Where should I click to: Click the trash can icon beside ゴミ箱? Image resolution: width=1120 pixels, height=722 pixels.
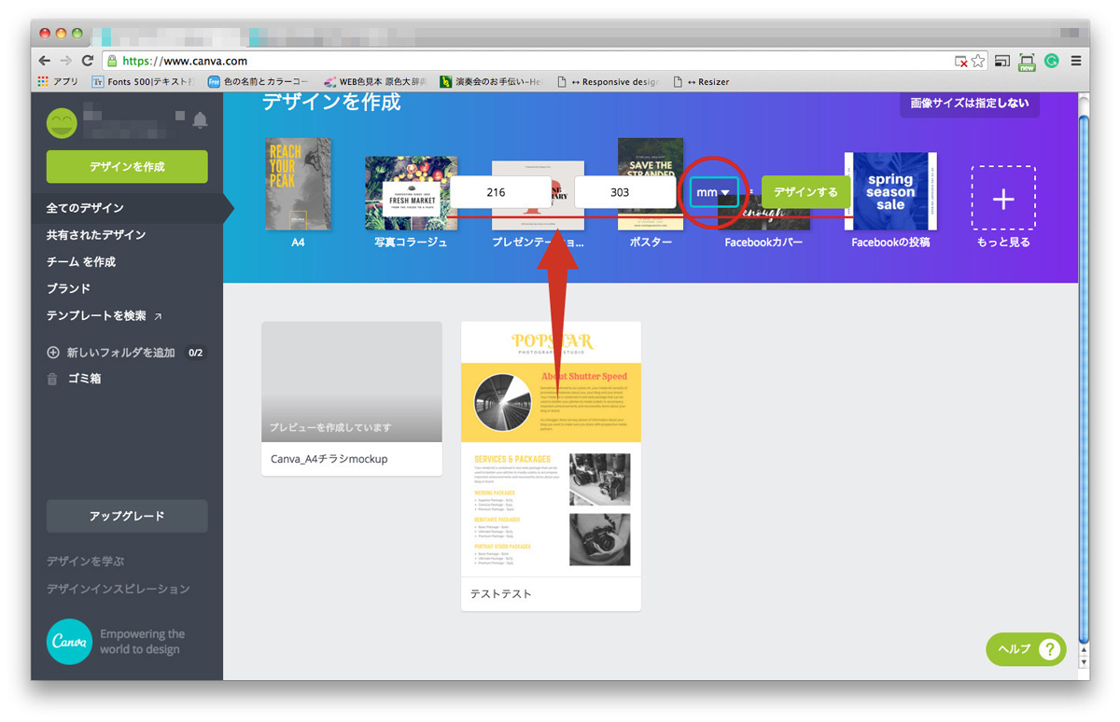(52, 379)
